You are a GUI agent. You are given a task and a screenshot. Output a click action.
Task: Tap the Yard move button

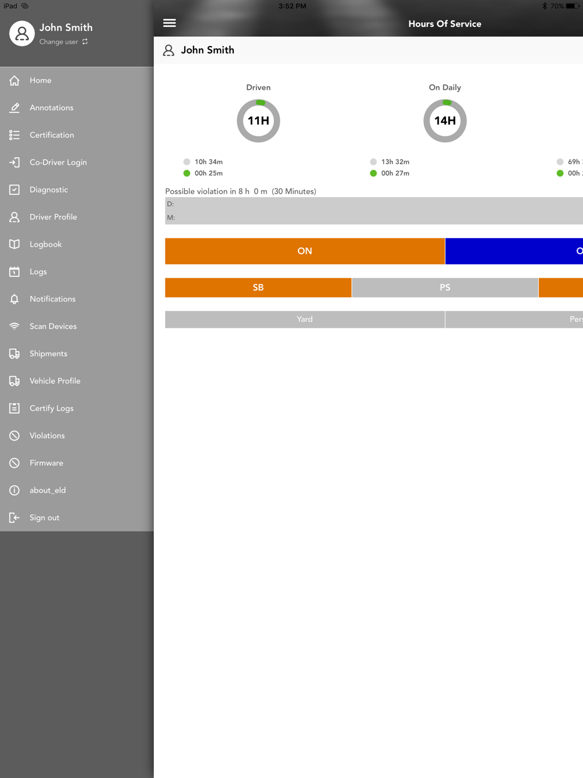pos(305,320)
